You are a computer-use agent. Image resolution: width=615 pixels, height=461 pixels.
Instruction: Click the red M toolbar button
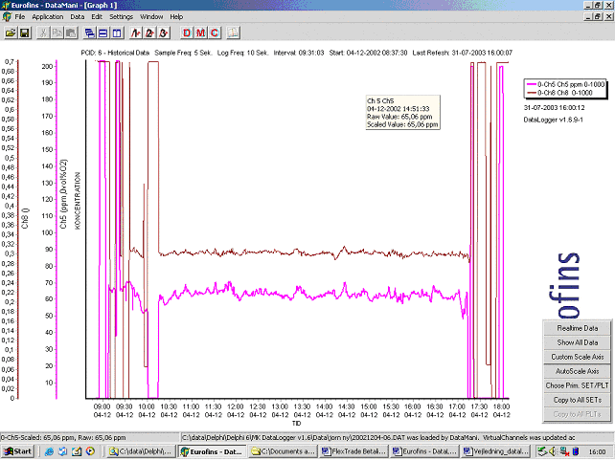point(201,33)
